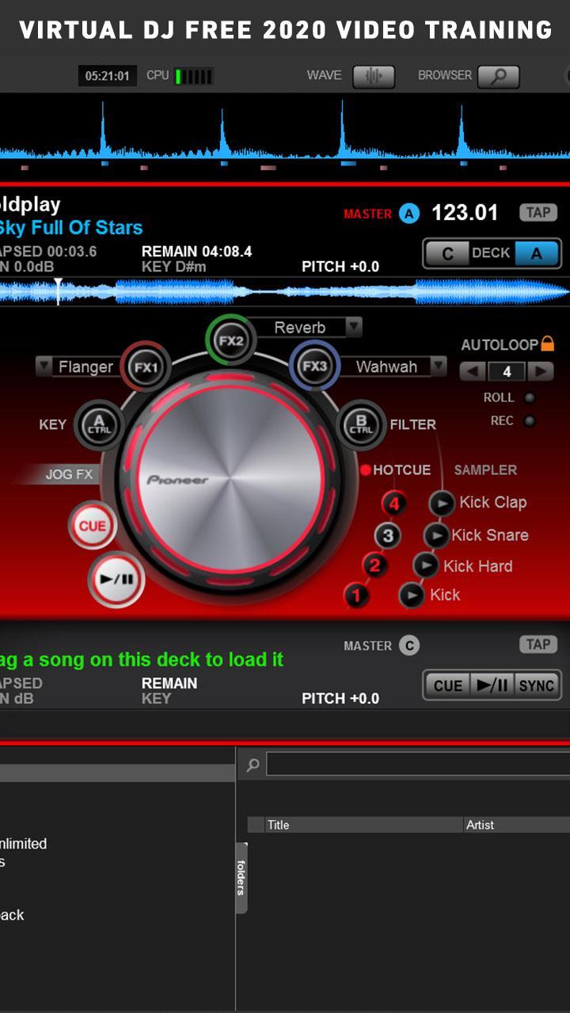Activate the FX1 effect button
This screenshot has width=570, height=1013.
[146, 366]
